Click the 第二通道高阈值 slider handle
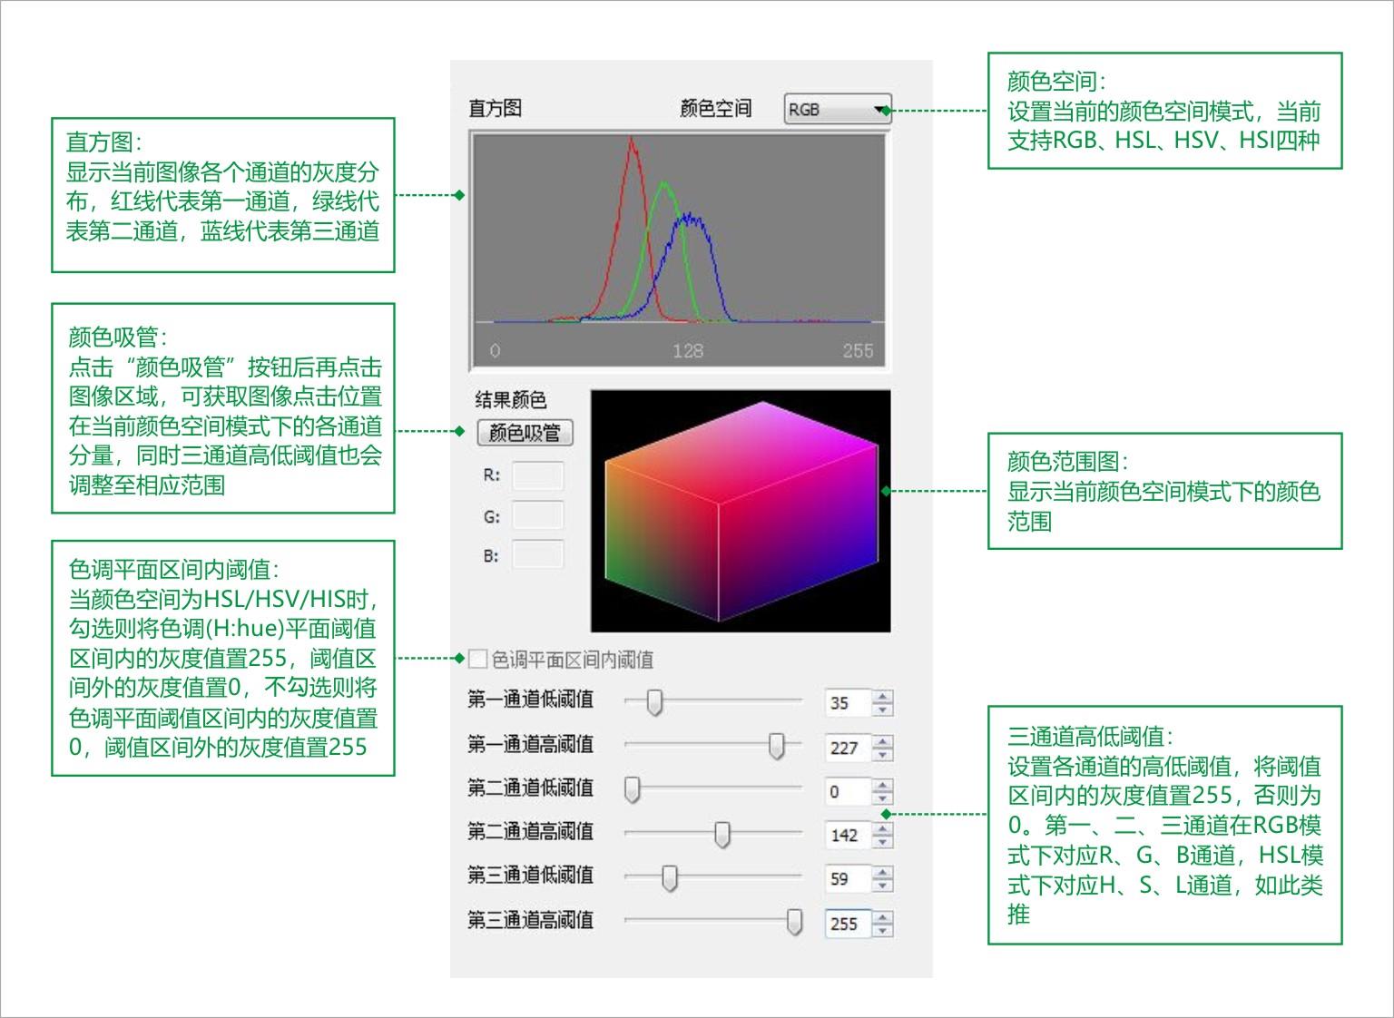The image size is (1394, 1018). pyautogui.click(x=722, y=834)
